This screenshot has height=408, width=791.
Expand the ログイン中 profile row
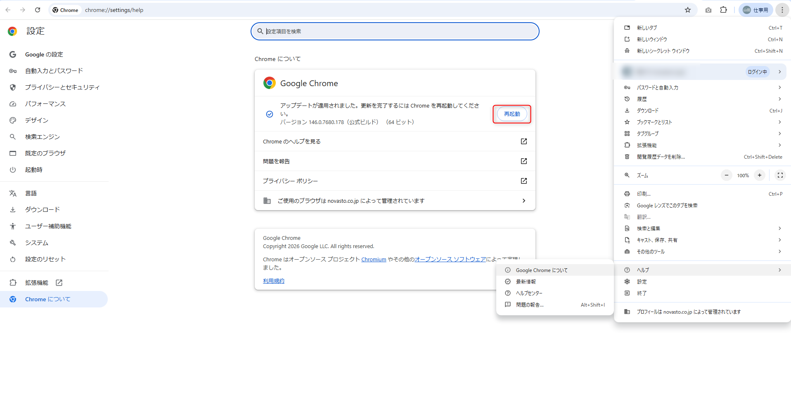click(703, 72)
